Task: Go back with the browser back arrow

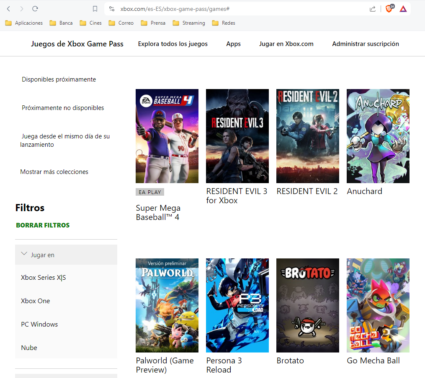Action: [9, 9]
